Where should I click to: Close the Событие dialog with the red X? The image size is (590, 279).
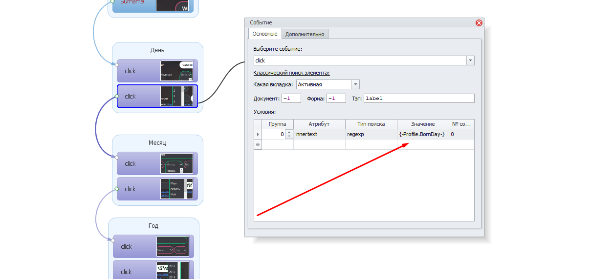479,23
